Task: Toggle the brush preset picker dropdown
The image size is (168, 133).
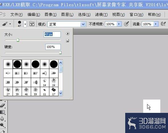Action: pos(25,24)
